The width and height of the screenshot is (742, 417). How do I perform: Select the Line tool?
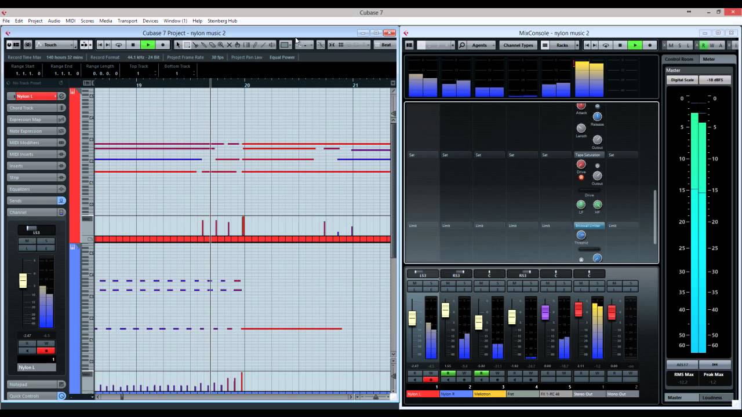point(263,45)
